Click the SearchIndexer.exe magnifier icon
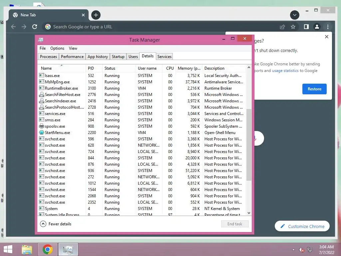The height and width of the screenshot is (256, 341). point(42,101)
